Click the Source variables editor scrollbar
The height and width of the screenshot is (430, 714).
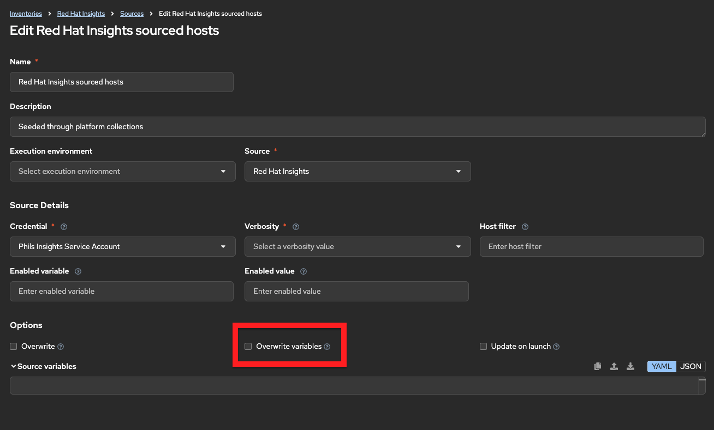[x=702, y=385]
